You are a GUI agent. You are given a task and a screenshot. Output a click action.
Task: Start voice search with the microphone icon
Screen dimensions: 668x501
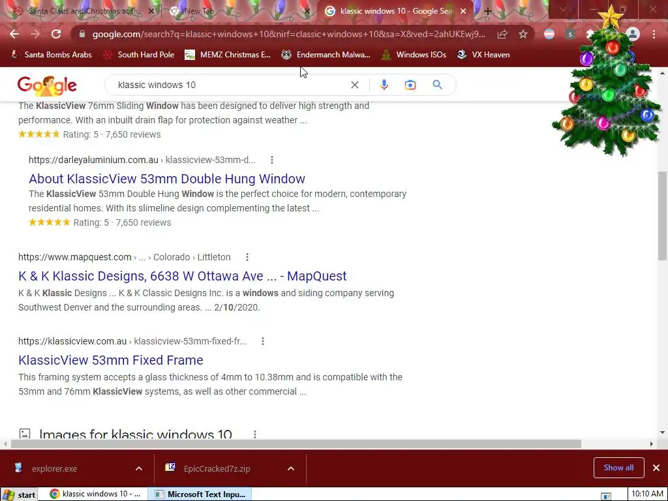(384, 85)
